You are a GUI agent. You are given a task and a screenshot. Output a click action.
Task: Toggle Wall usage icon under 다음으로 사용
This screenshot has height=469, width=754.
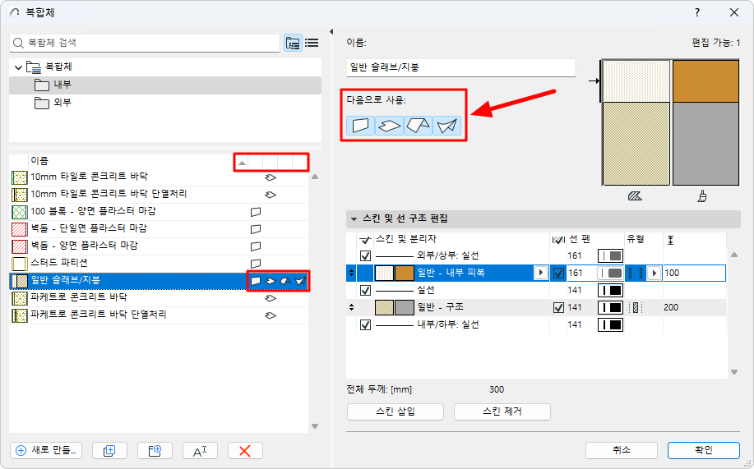click(x=360, y=126)
